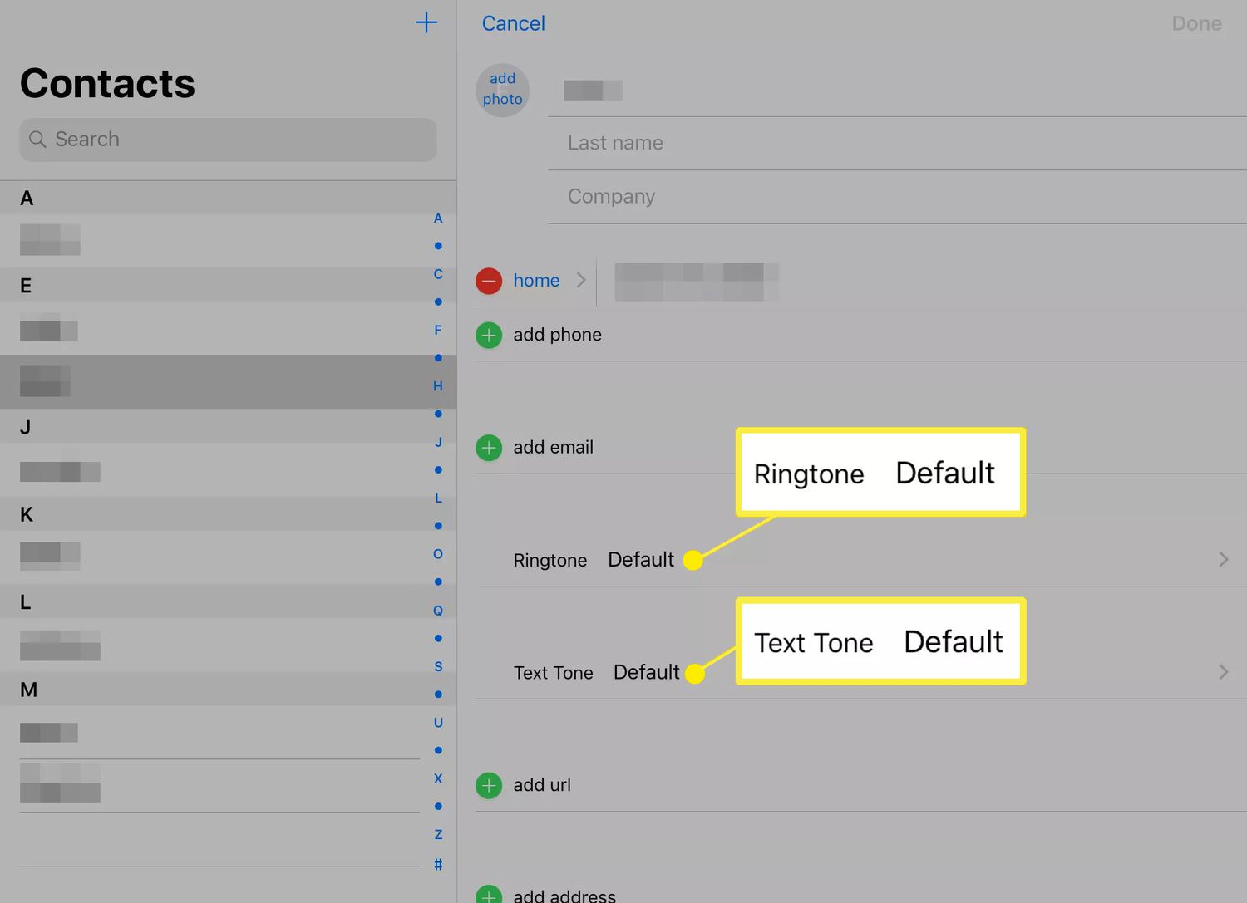Expand Ringtone options via right chevron
Viewport: 1247px width, 903px height.
[1223, 560]
